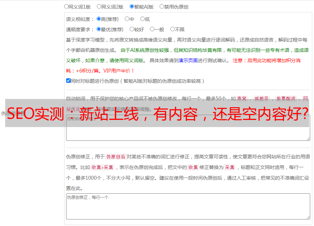
Task: Set 语义相似度 to 低
Action: pos(142,19)
